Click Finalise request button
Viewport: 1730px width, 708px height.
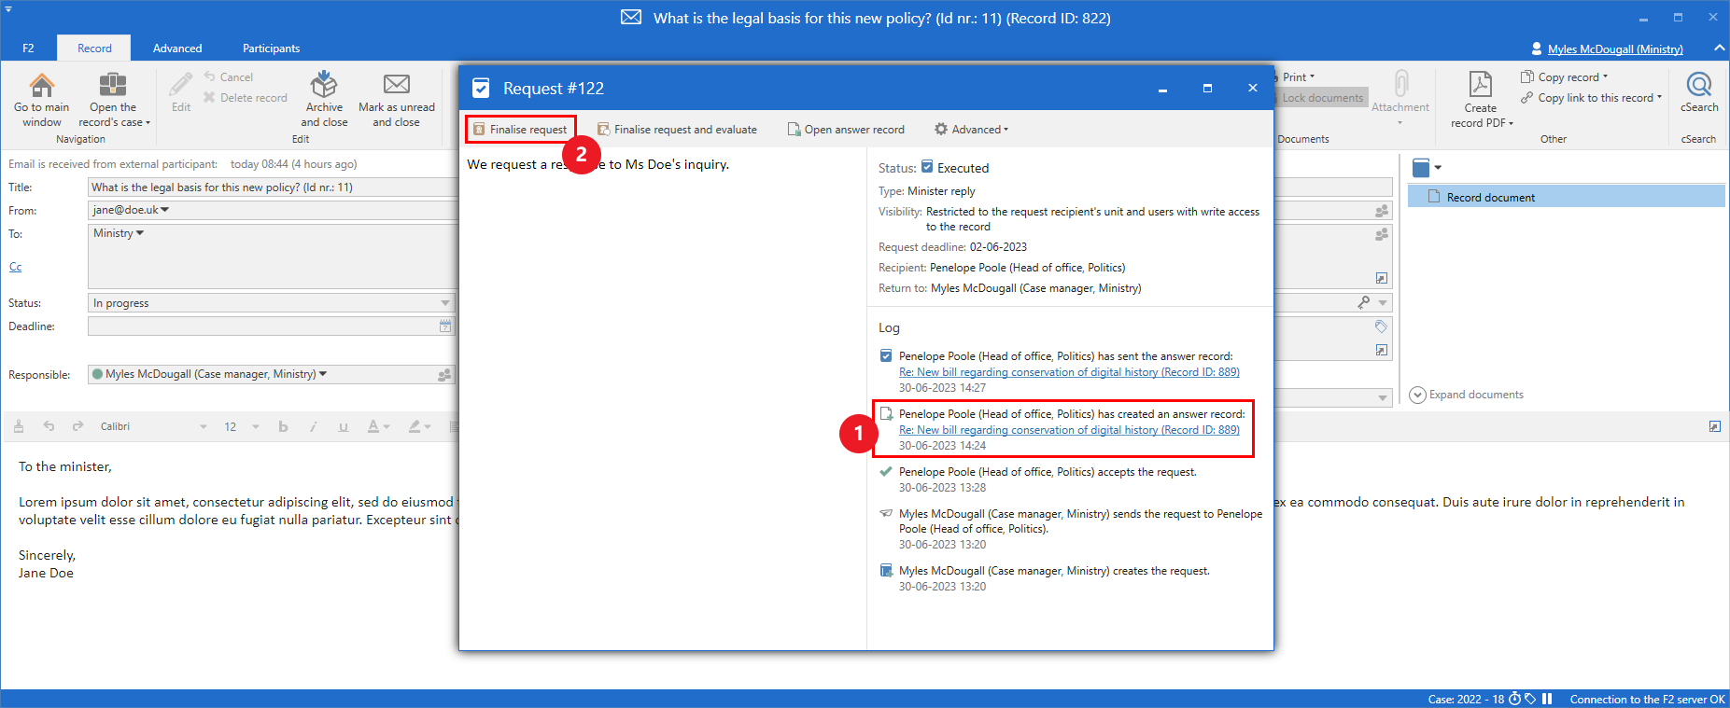point(521,130)
